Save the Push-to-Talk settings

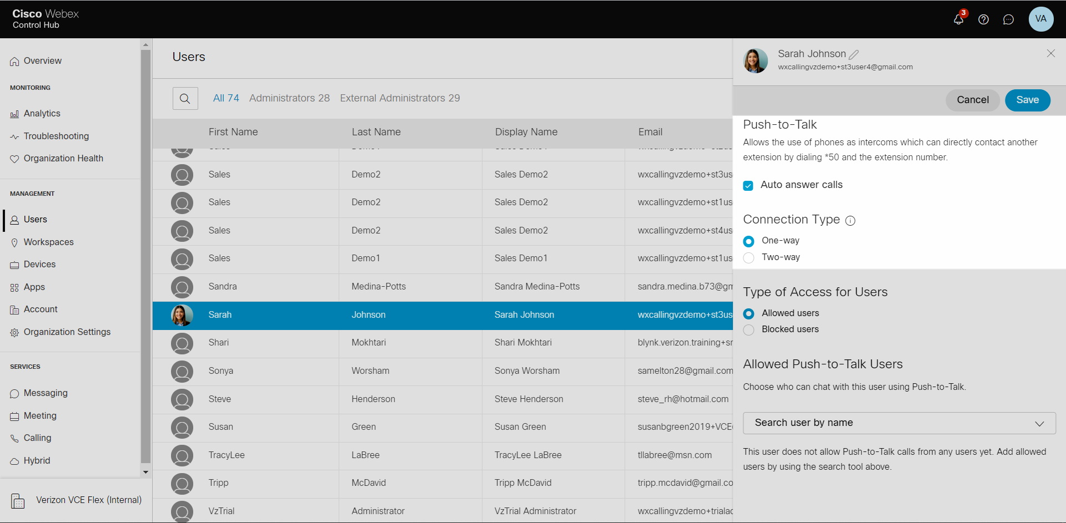click(x=1027, y=100)
